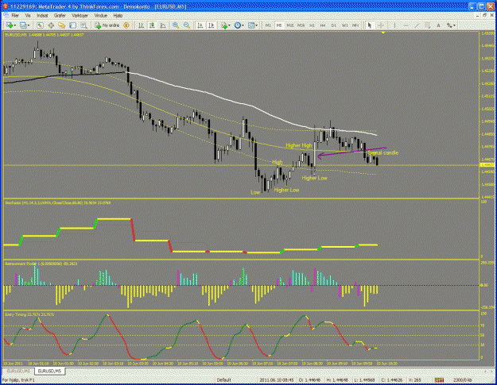Switch to the greyed inactive EURUSD chart tab
Image resolution: width=497 pixels, height=385 pixels.
point(18,371)
